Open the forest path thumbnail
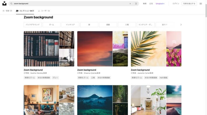This screenshot has width=207, height=115. [120, 94]
